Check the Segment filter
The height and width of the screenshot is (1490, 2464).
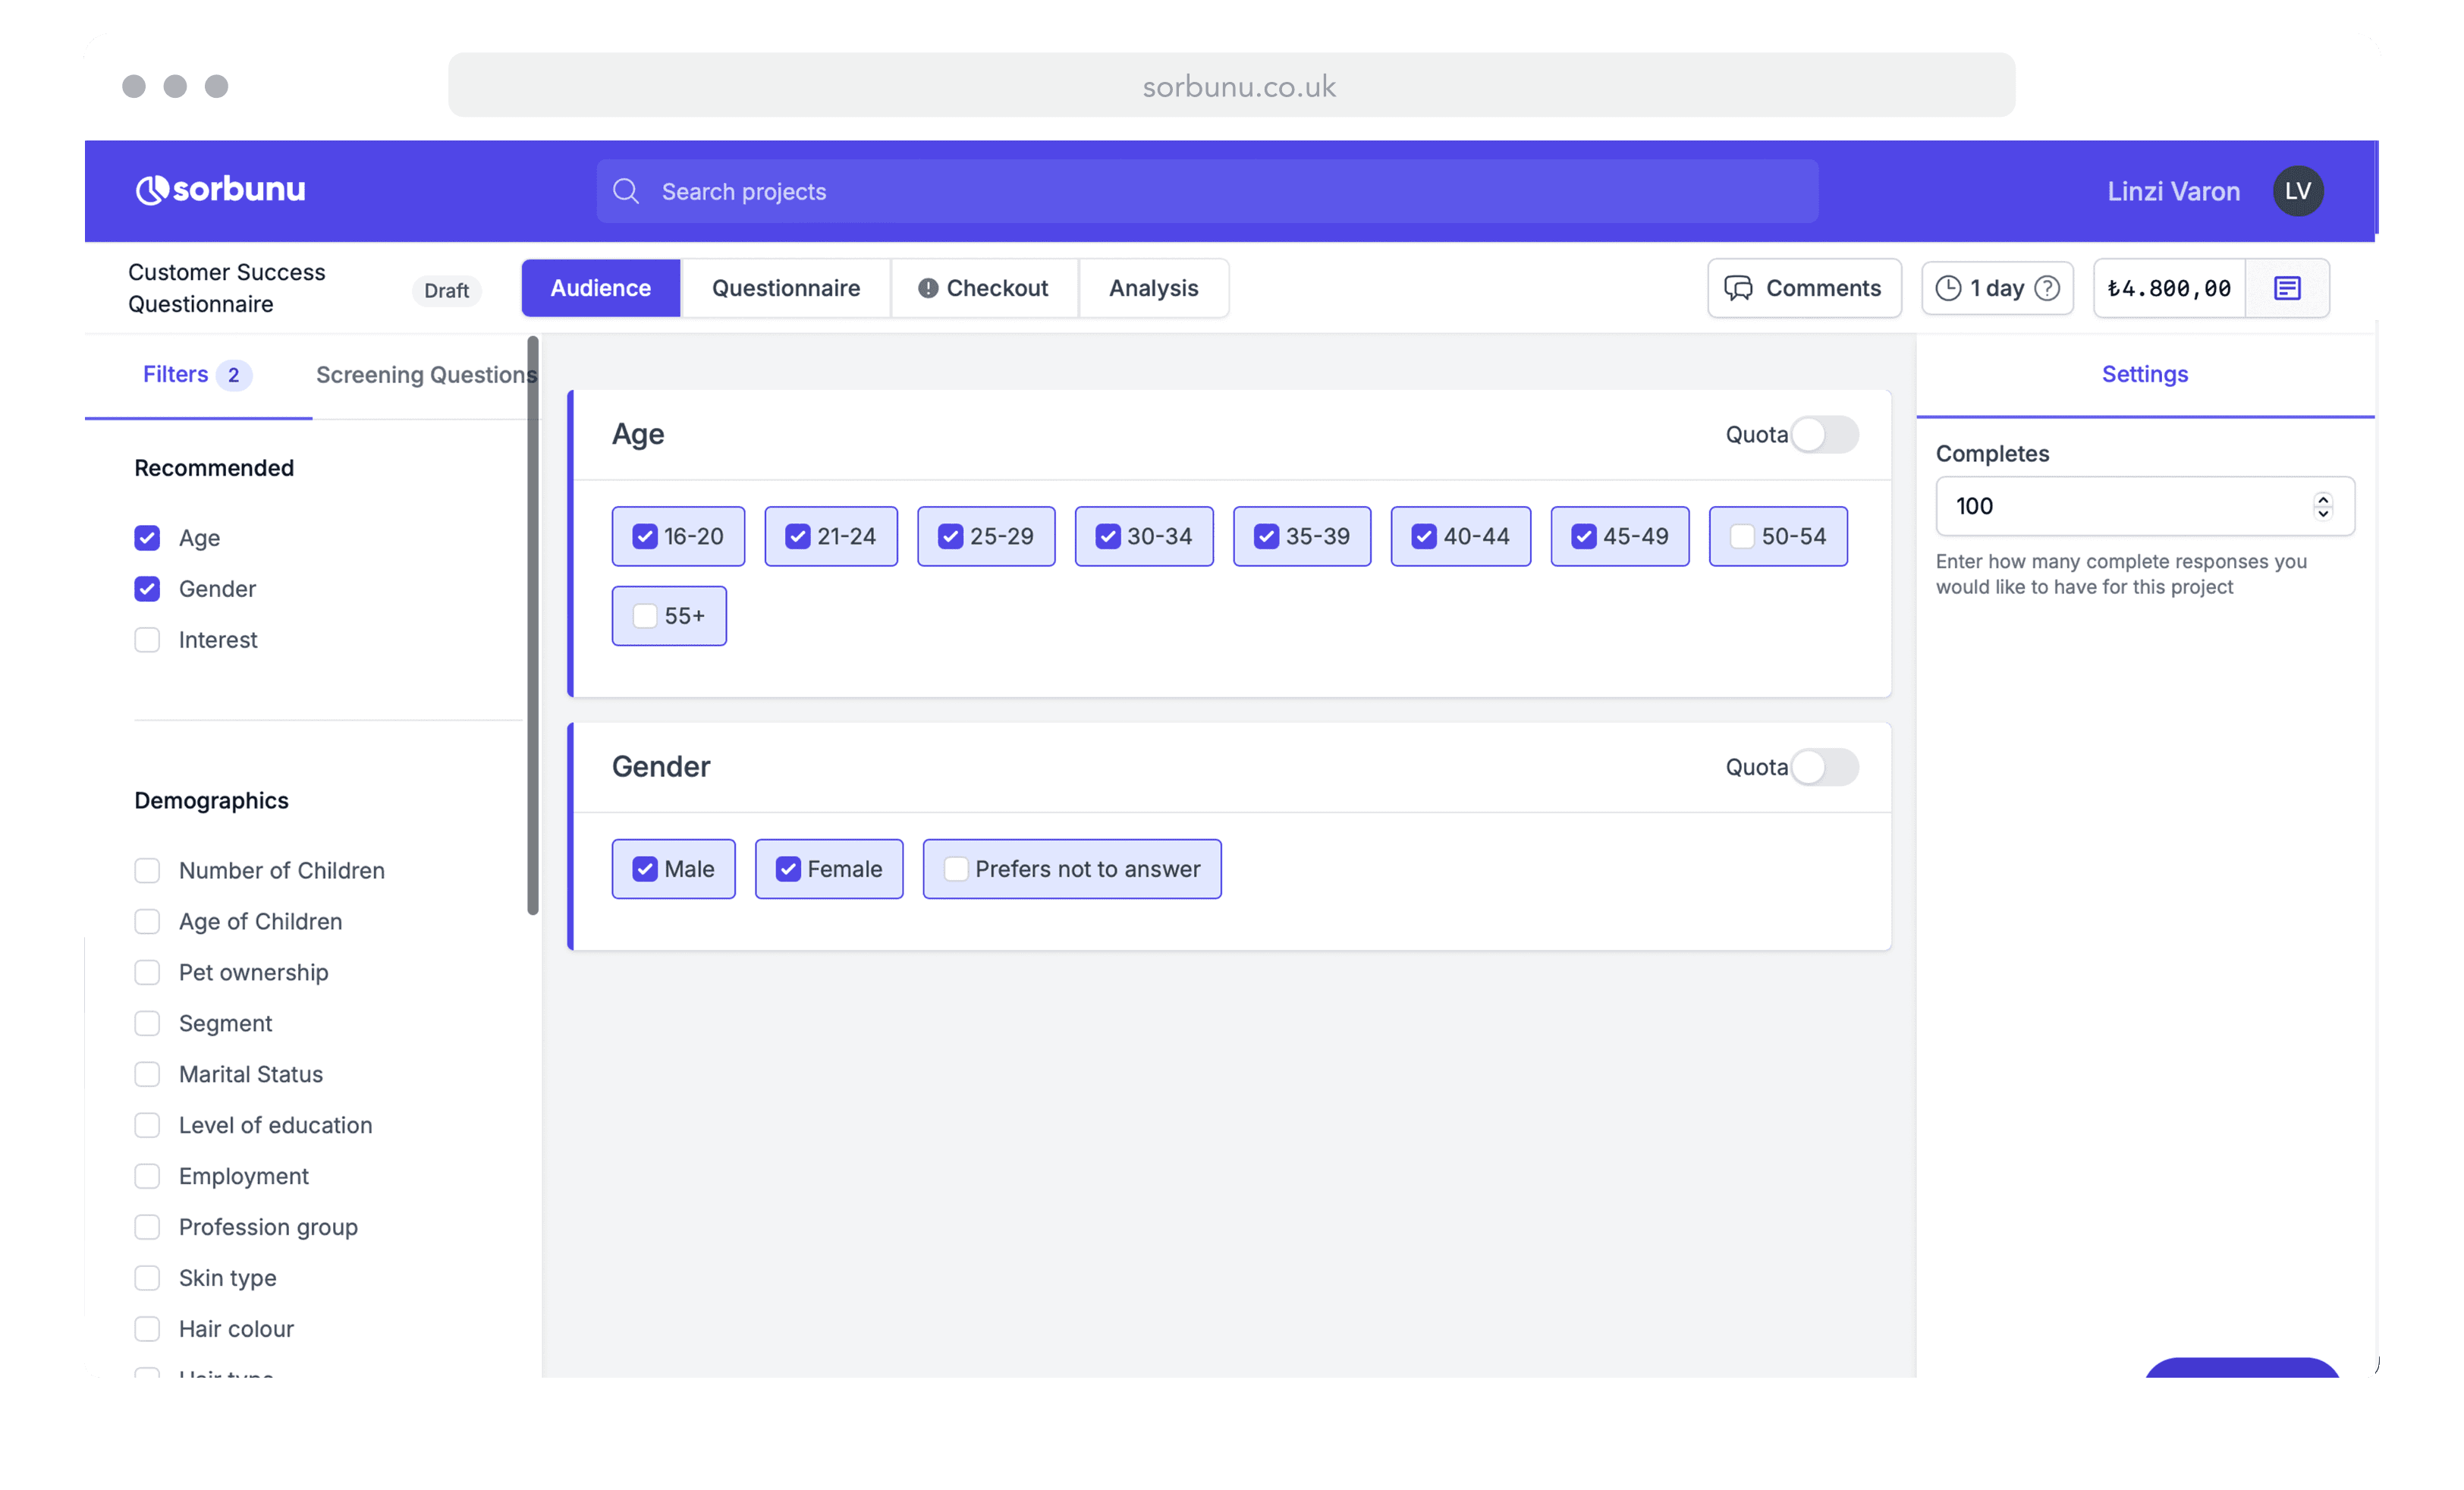pyautogui.click(x=147, y=1024)
